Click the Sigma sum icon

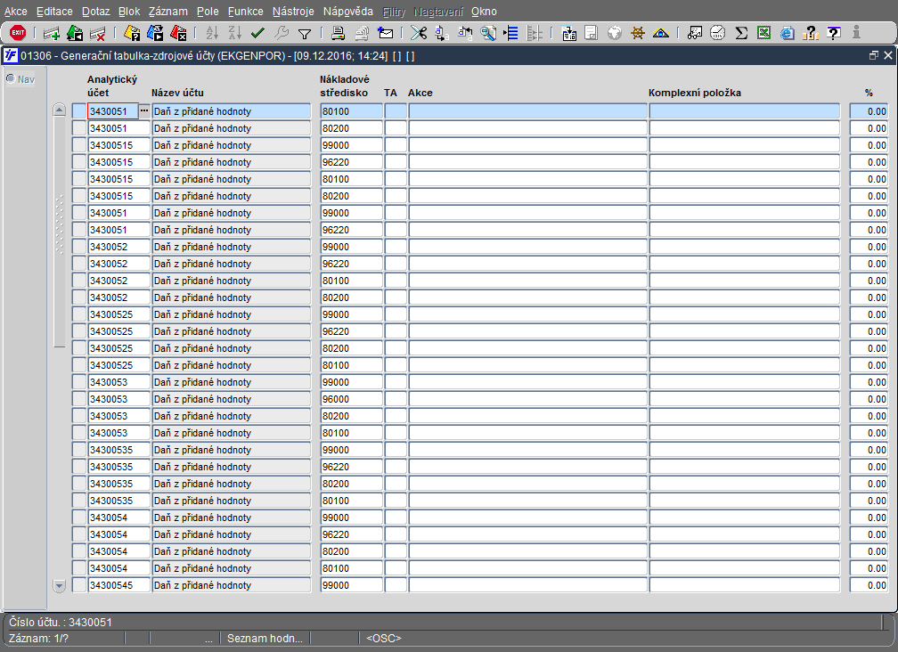[x=741, y=33]
